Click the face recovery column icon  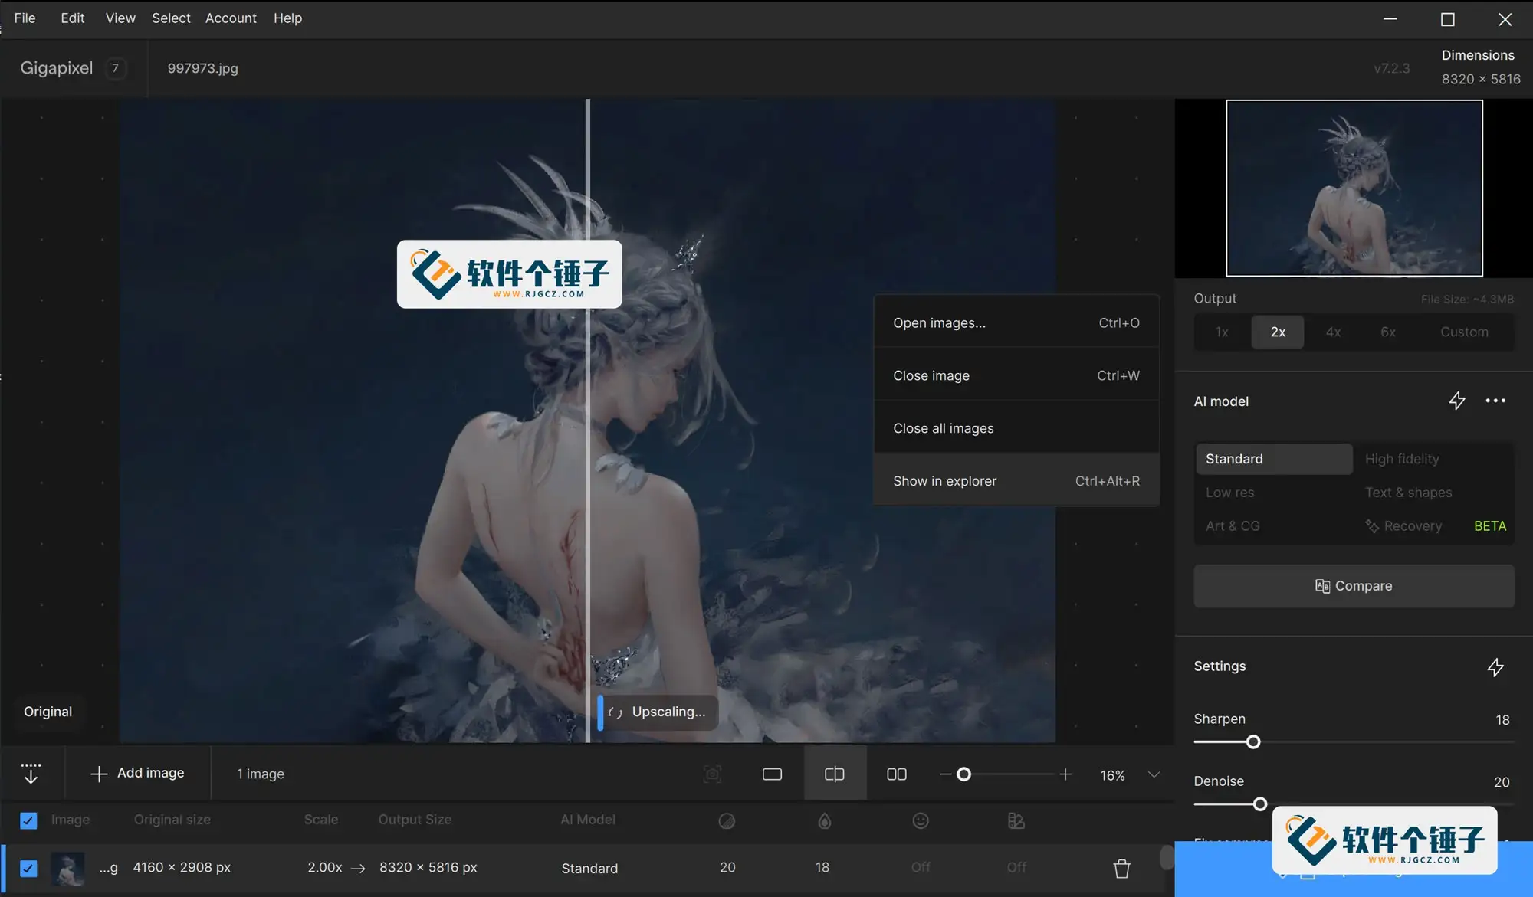coord(921,820)
